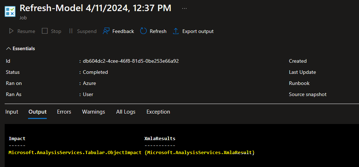Click the Stop button label
The height and width of the screenshot is (167, 359).
(56, 31)
